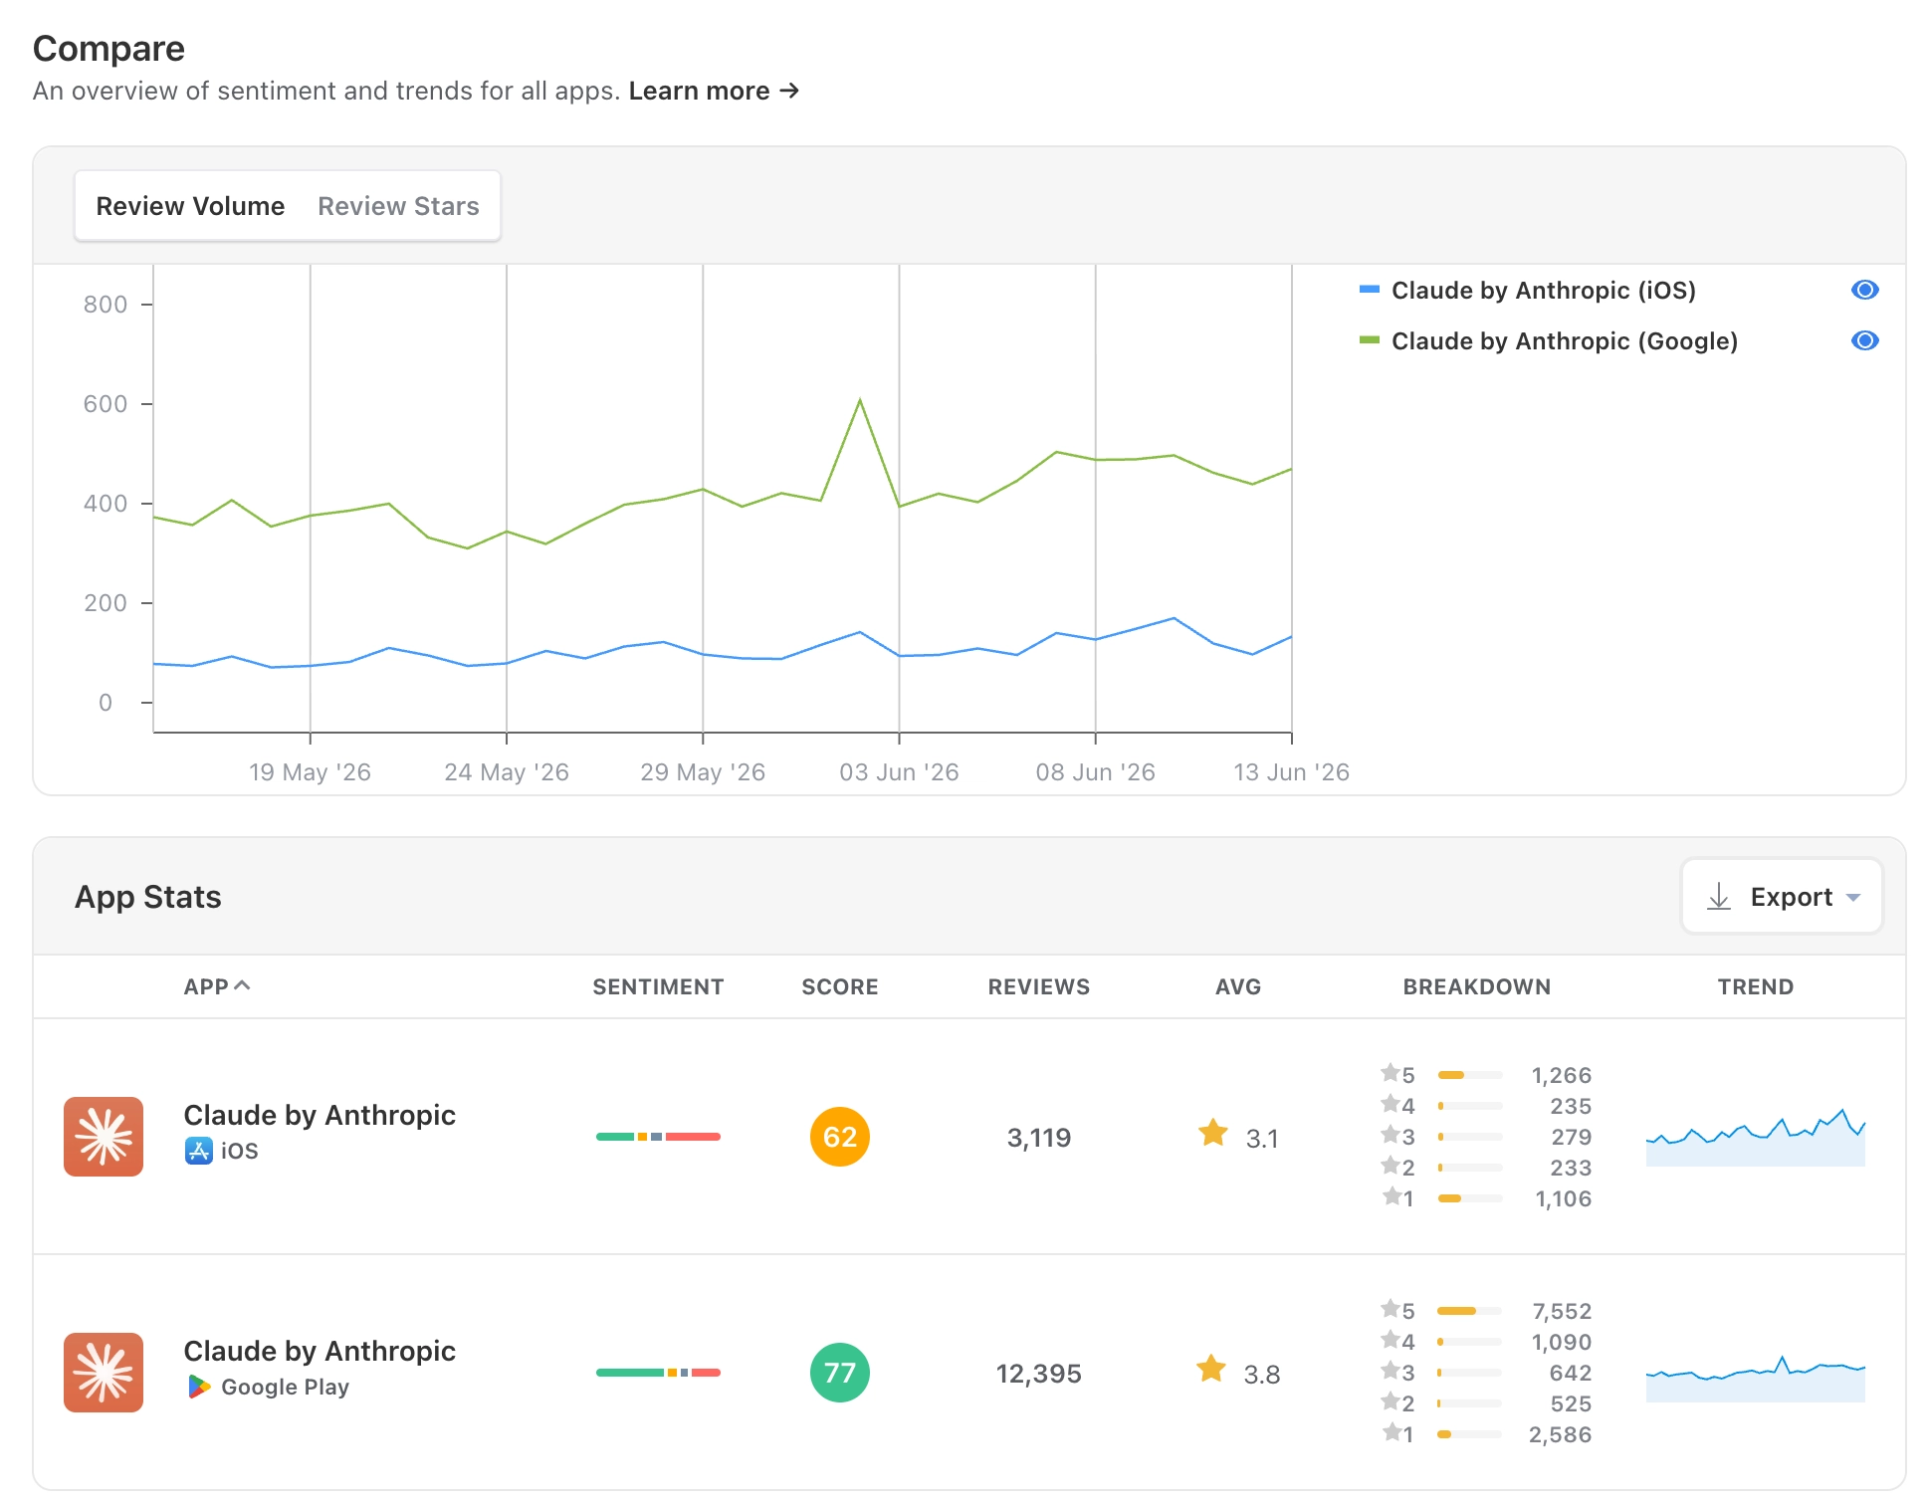Toggle visibility of Claude by Anthropic (Google) series
Viewport: 1927px width, 1505px height.
click(x=1864, y=340)
